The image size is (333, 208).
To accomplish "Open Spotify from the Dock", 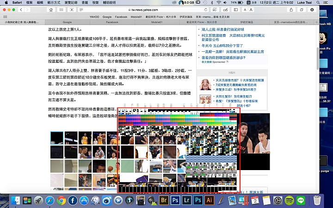I will (289, 200).
